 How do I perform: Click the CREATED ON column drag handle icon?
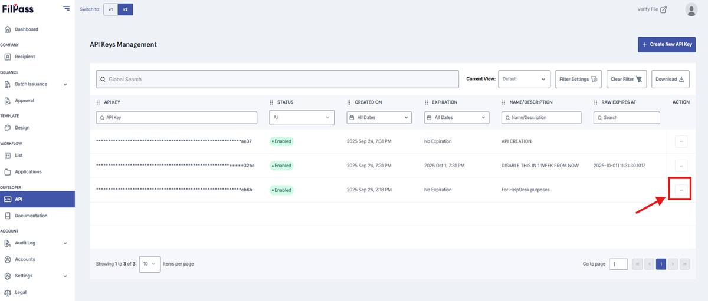[x=349, y=102]
